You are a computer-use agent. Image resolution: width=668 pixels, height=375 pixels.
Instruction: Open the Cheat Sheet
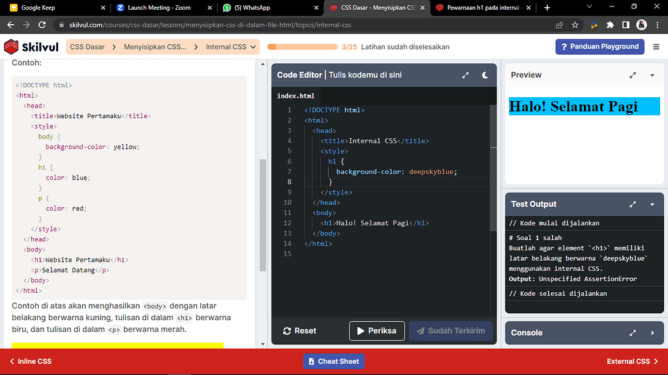[x=333, y=361]
